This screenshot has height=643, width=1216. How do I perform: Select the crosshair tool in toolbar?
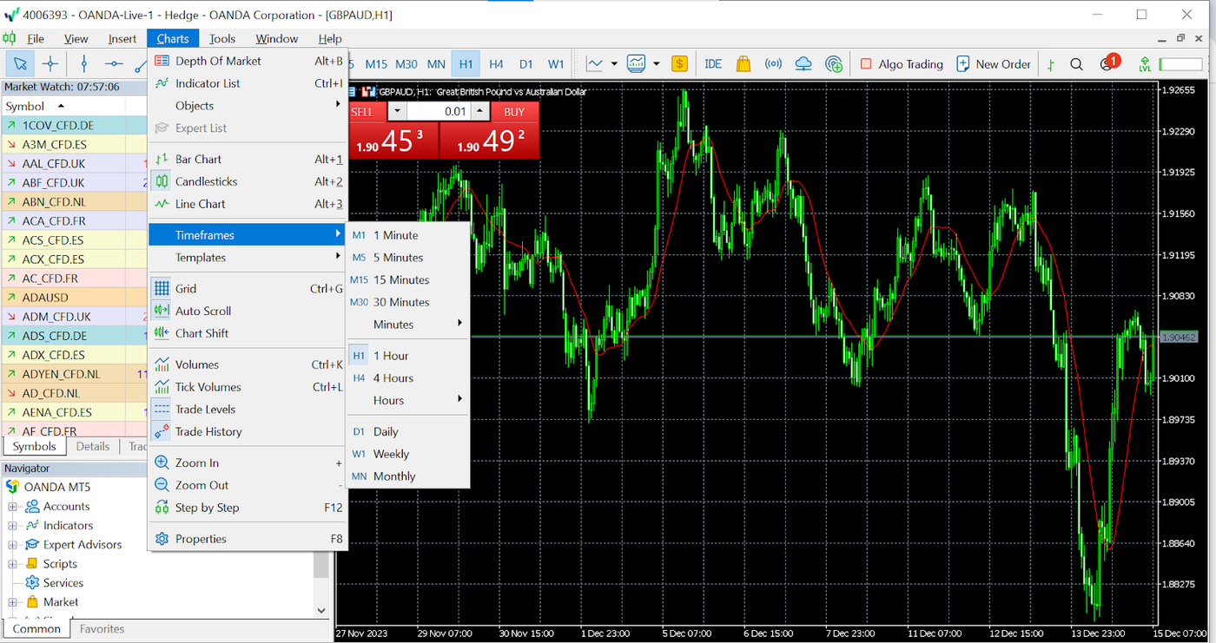point(50,64)
